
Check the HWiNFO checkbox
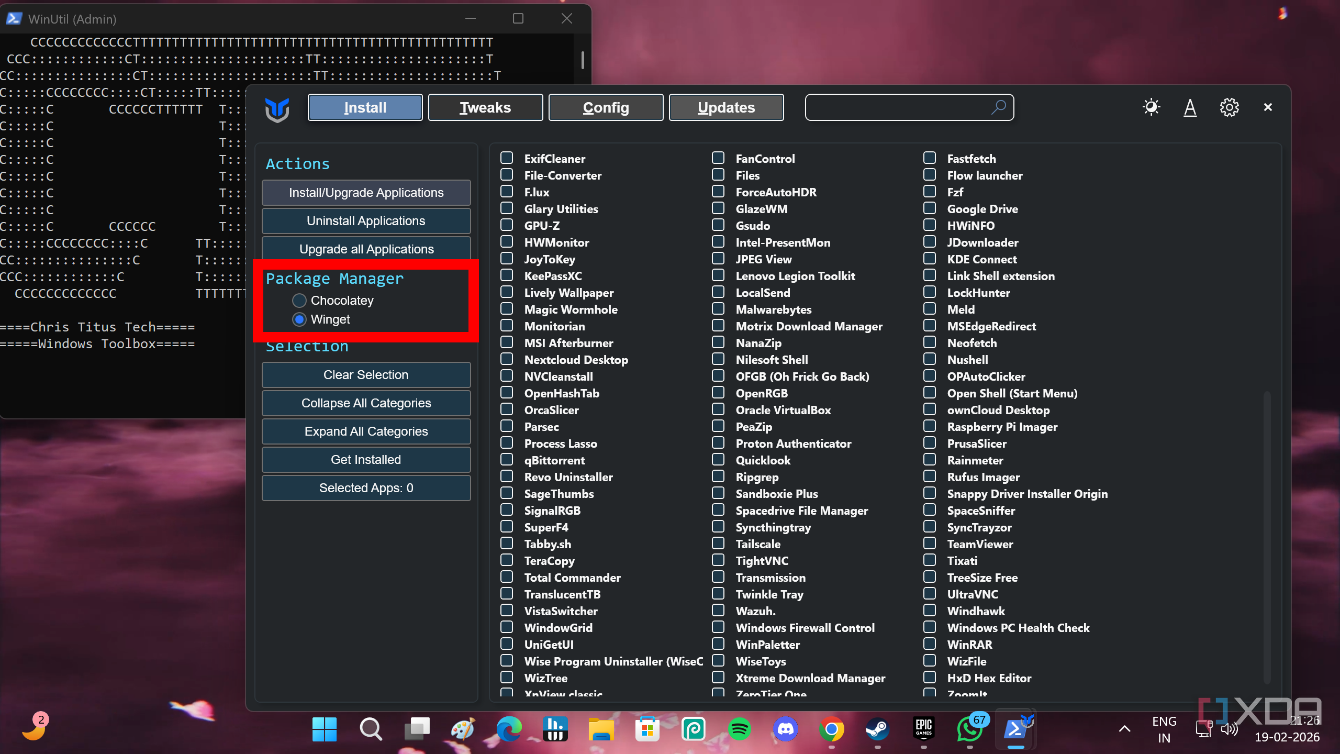point(930,225)
